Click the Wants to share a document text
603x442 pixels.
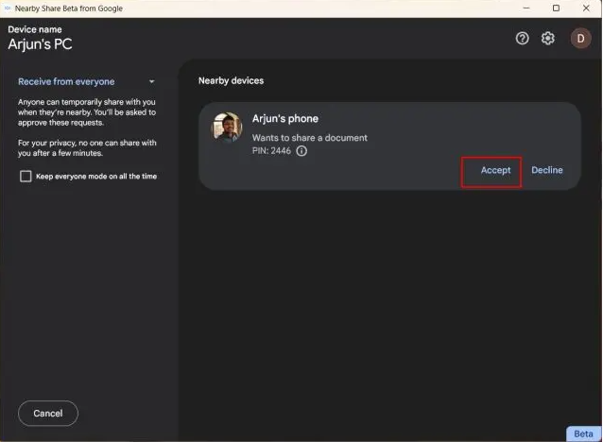point(310,138)
